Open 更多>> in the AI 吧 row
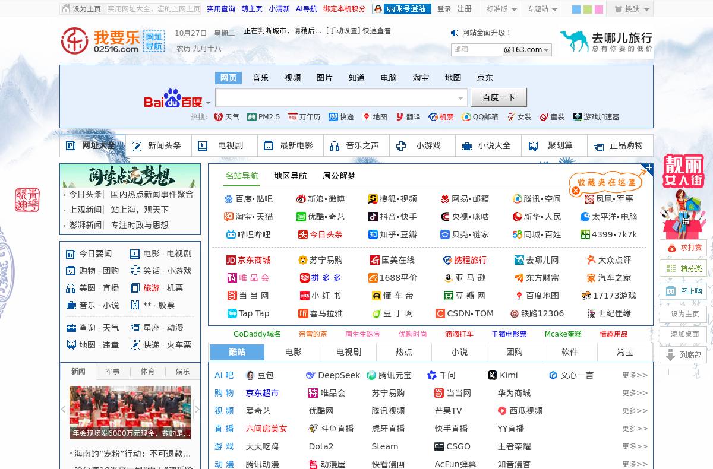713x469 pixels. pos(635,375)
